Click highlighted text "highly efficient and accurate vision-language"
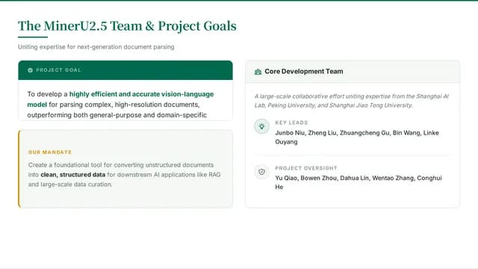478x269 pixels. pyautogui.click(x=141, y=94)
